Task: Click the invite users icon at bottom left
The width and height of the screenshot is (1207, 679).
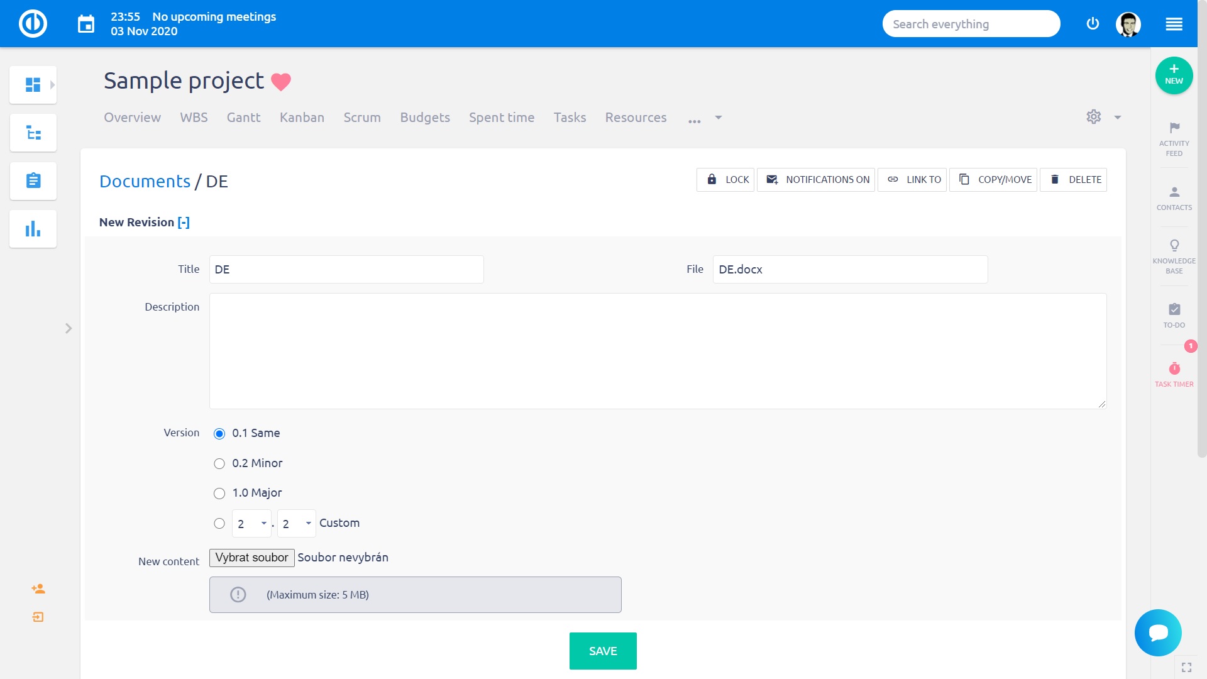Action: (38, 588)
